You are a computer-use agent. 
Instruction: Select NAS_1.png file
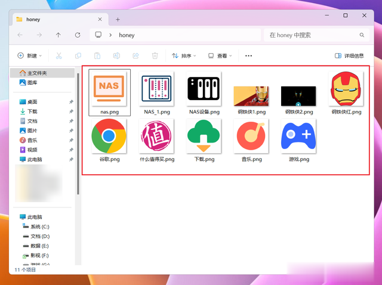point(156,92)
